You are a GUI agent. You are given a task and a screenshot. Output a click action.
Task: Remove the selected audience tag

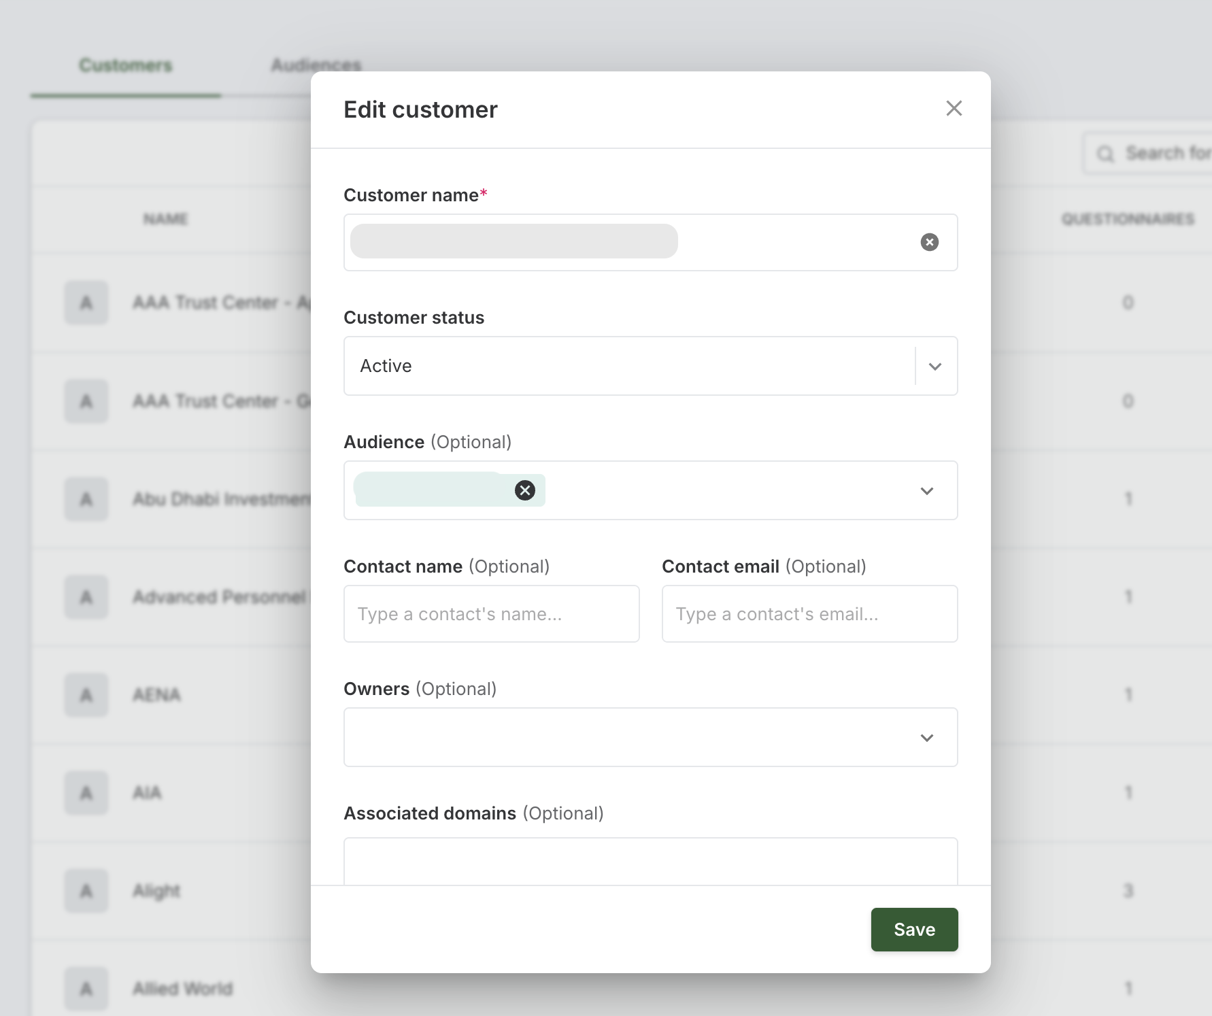pyautogui.click(x=524, y=490)
